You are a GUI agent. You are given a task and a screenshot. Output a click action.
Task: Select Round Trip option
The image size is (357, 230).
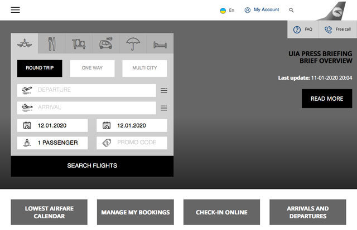coord(40,68)
